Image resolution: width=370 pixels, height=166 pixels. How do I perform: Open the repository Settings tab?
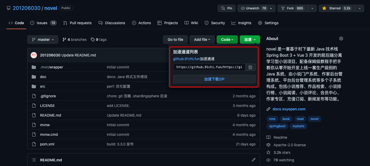click(268, 23)
